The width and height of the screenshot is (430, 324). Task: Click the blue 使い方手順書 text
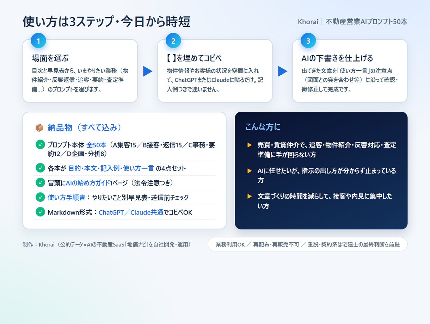(x=66, y=198)
